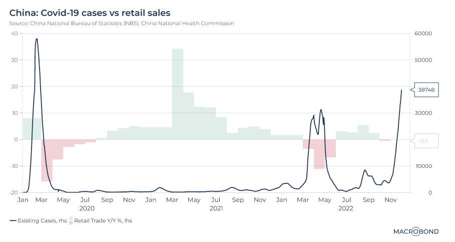Click the Macrobond logo
This screenshot has height=242, width=455.
[x=416, y=231]
